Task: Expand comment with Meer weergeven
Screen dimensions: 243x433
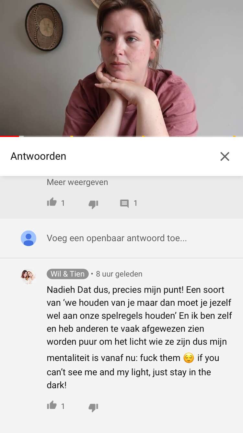Action: pos(77,182)
